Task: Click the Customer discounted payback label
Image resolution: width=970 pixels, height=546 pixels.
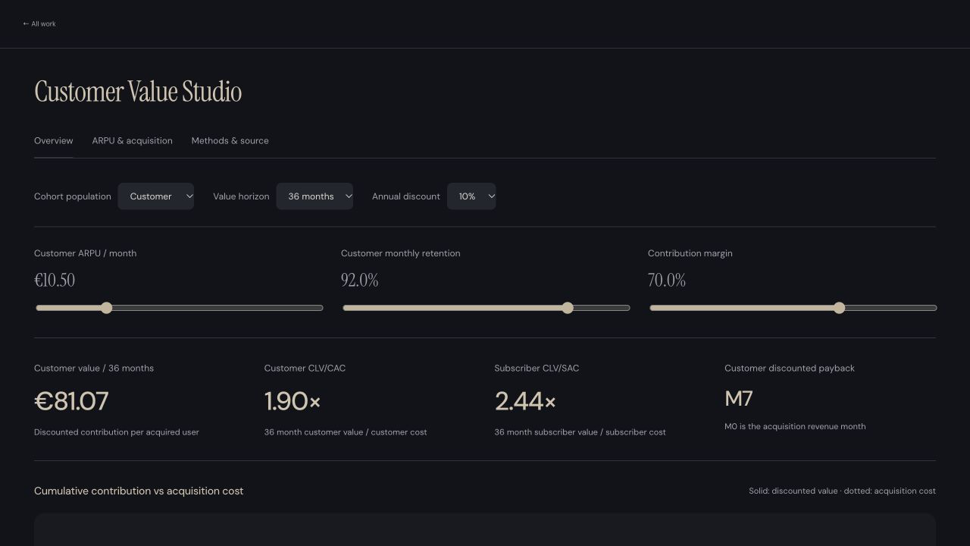Action: [x=790, y=369]
